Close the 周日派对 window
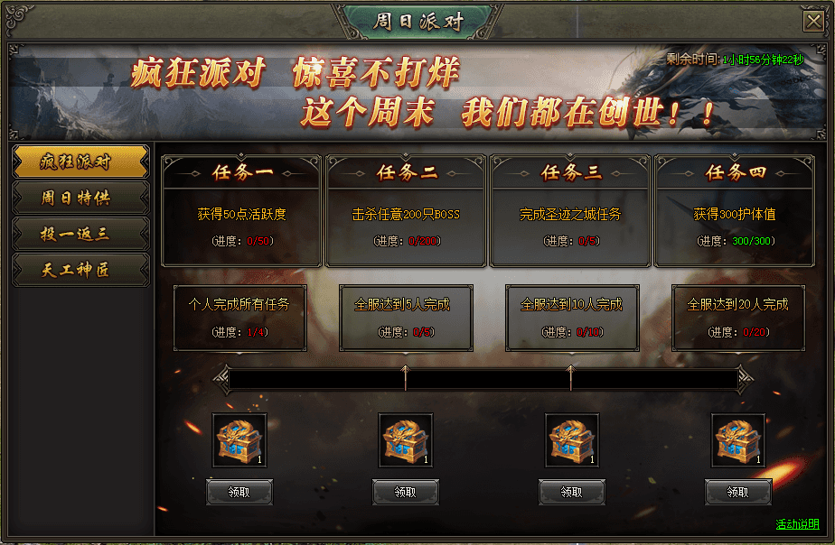 (813, 22)
